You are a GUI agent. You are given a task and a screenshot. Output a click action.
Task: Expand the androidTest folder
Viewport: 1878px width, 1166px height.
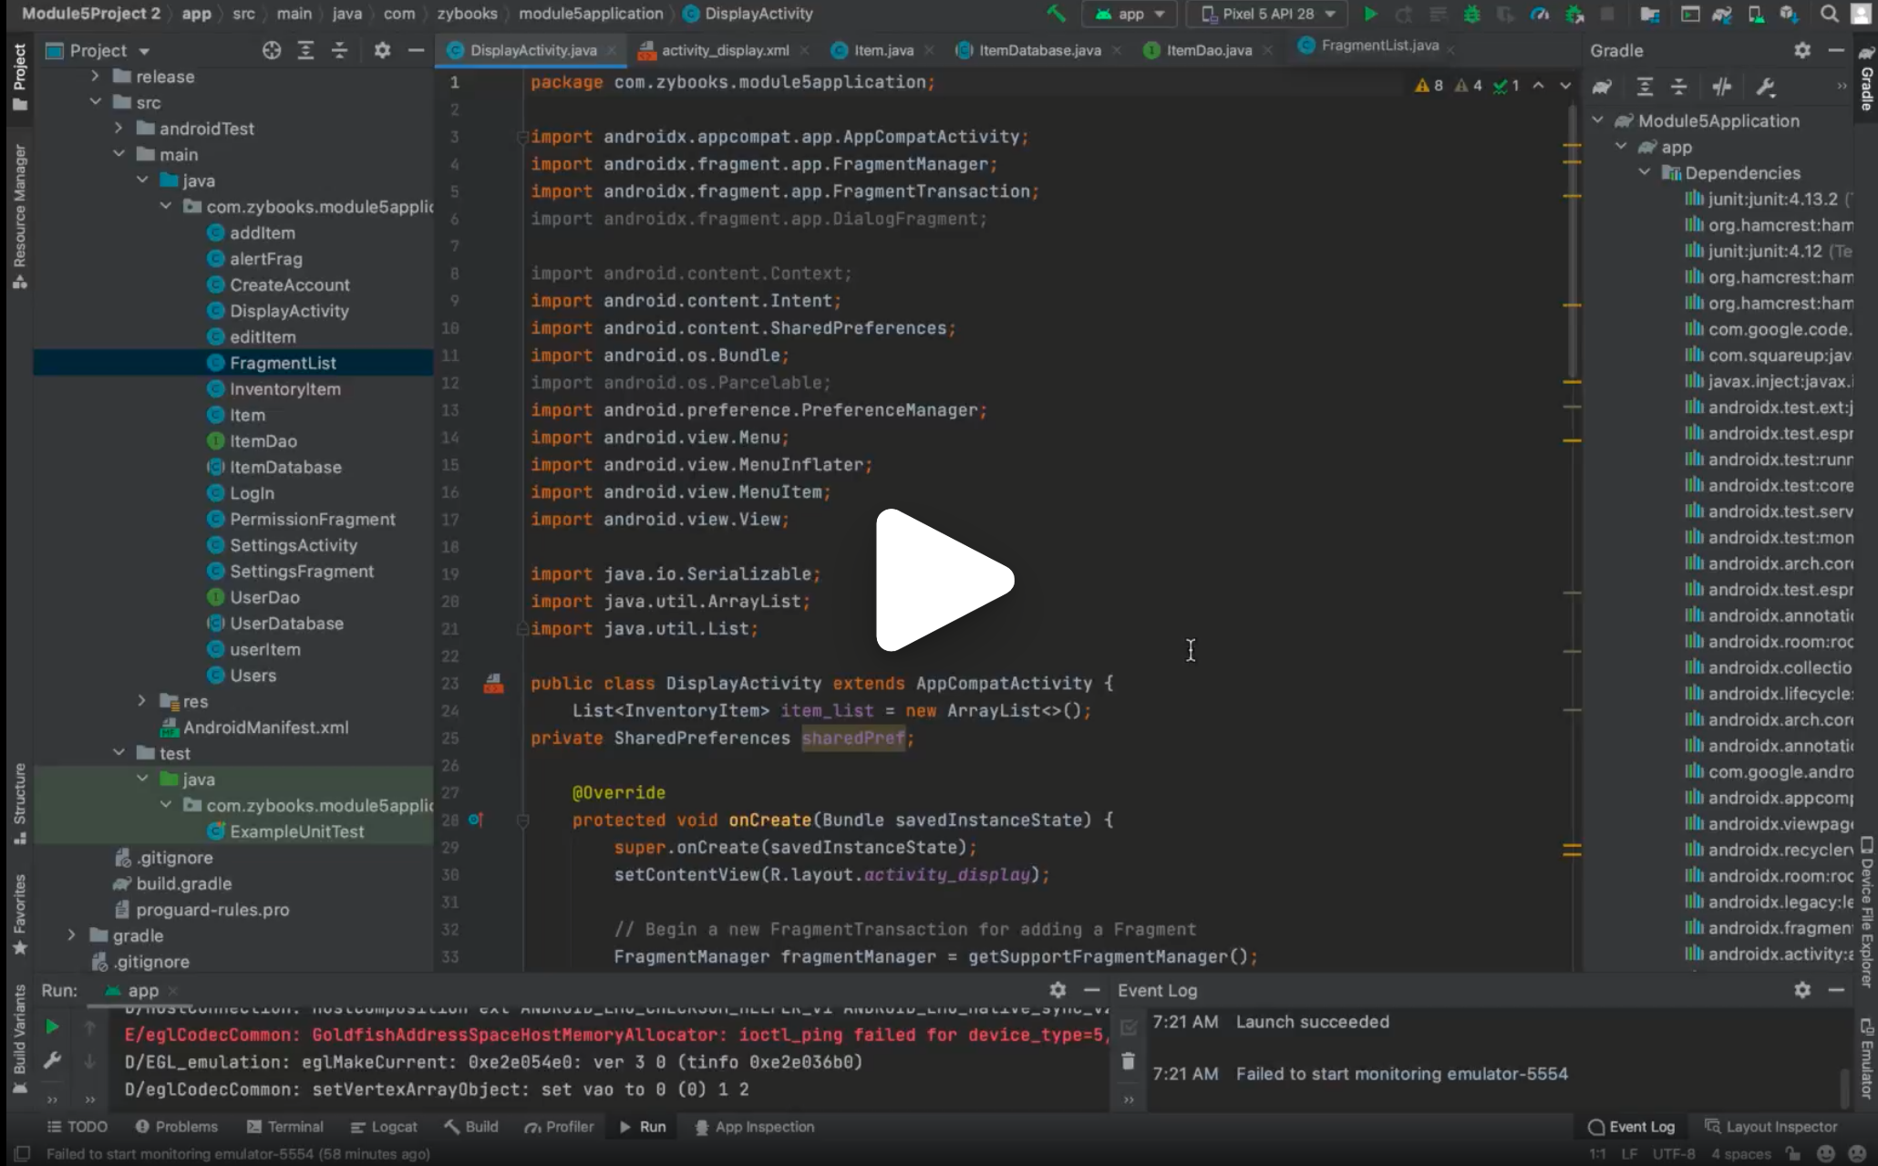(119, 129)
